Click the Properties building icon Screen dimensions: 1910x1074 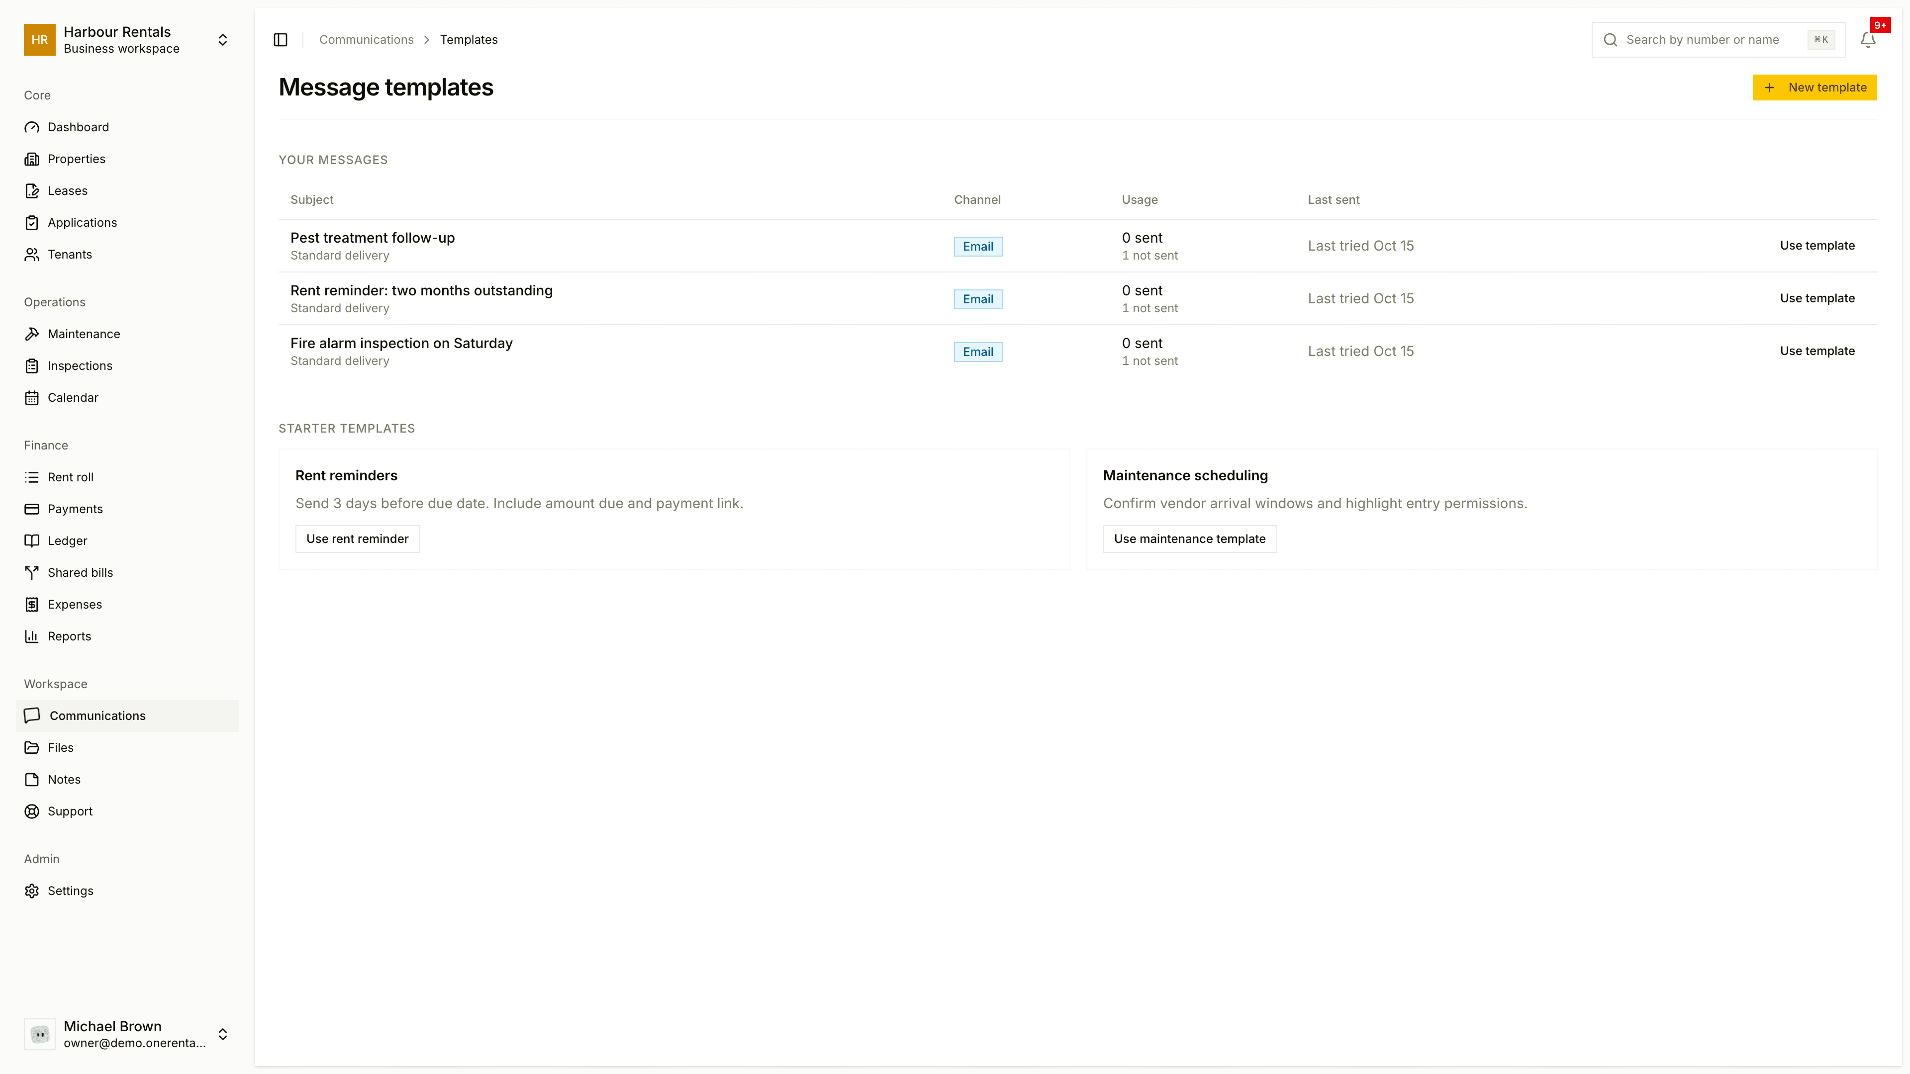click(32, 159)
